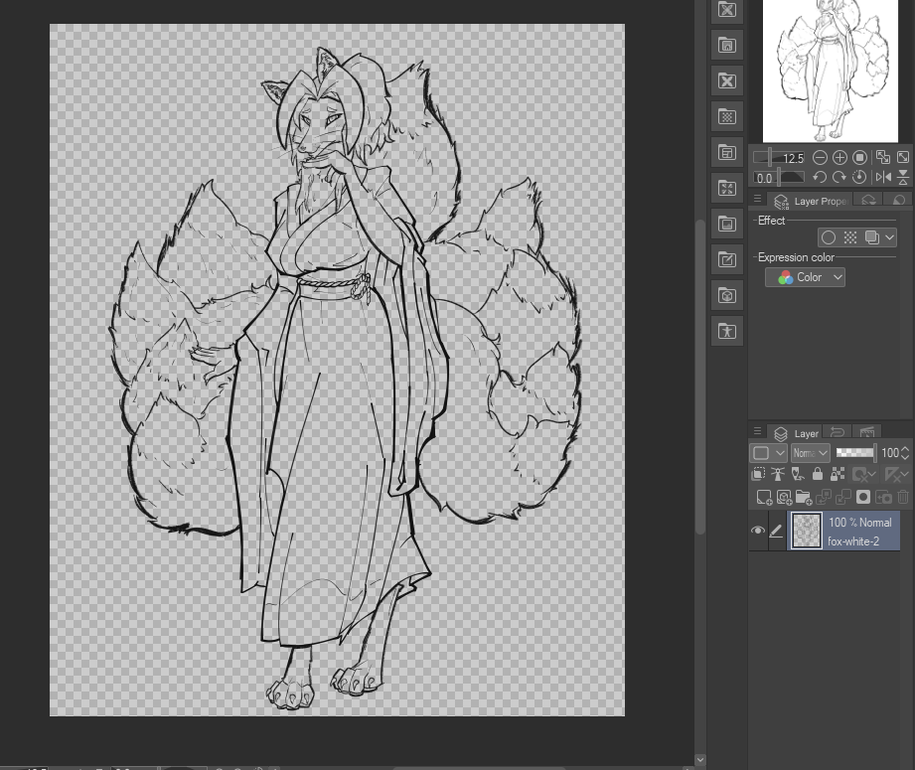Click the zoom in button in Navigator
The image size is (915, 770).
[839, 158]
